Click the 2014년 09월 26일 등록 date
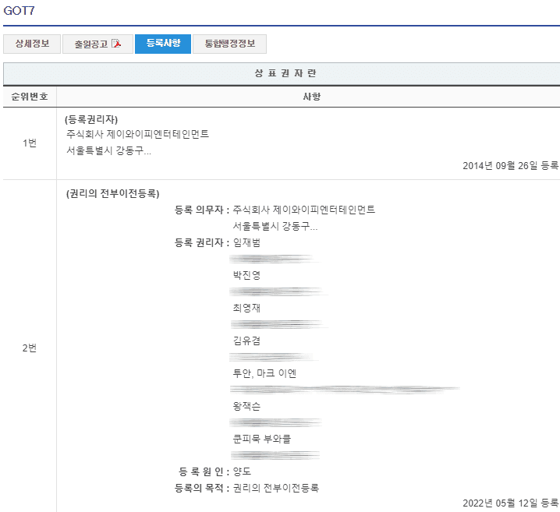Image resolution: width=560 pixels, height=512 pixels. [x=510, y=165]
